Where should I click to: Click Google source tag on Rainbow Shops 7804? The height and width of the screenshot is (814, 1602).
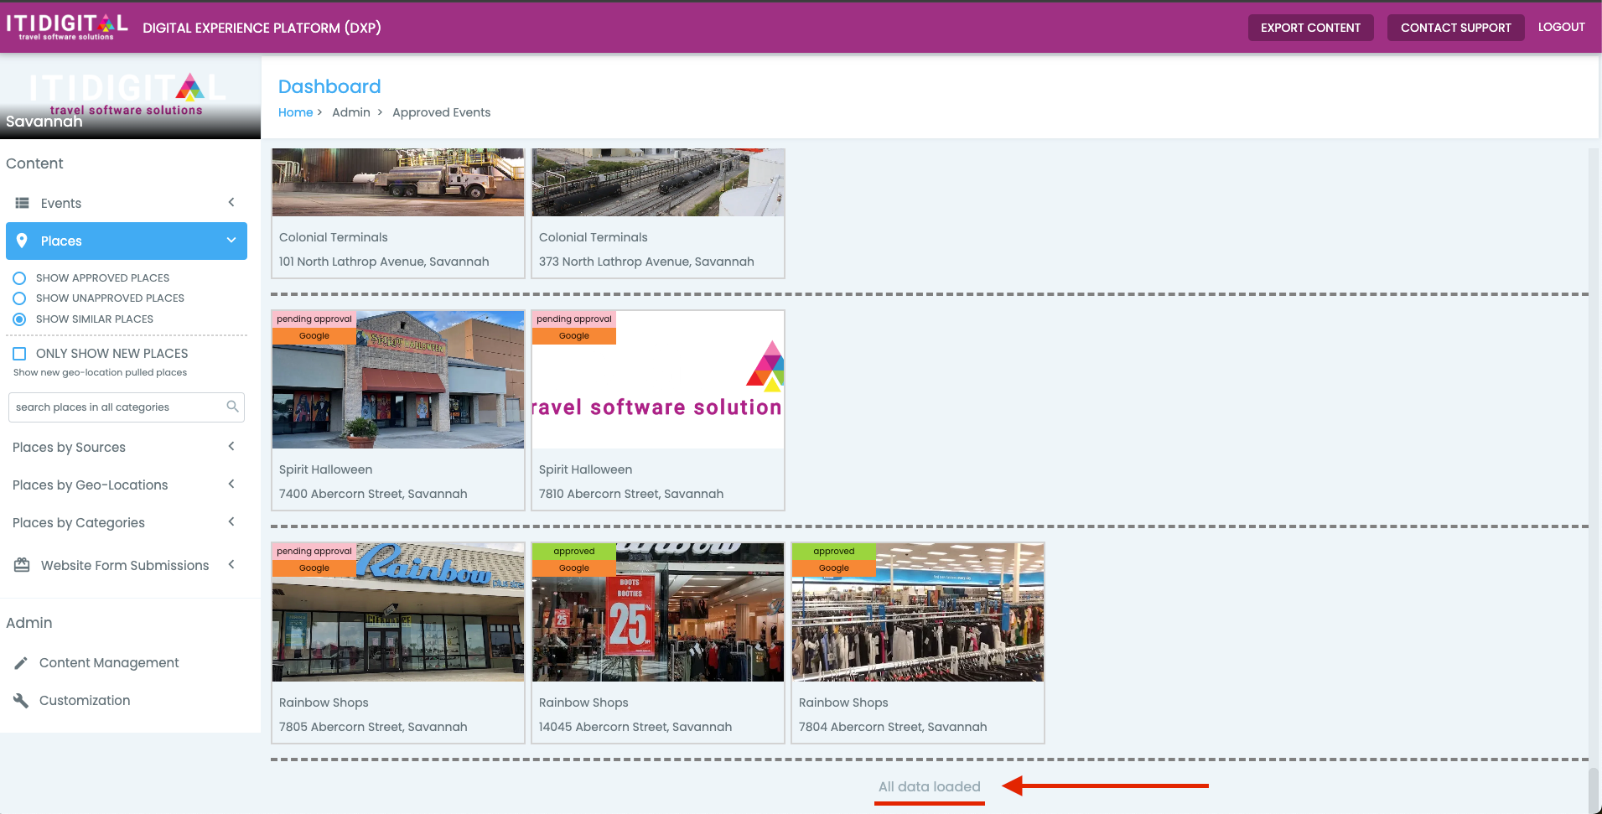[834, 568]
